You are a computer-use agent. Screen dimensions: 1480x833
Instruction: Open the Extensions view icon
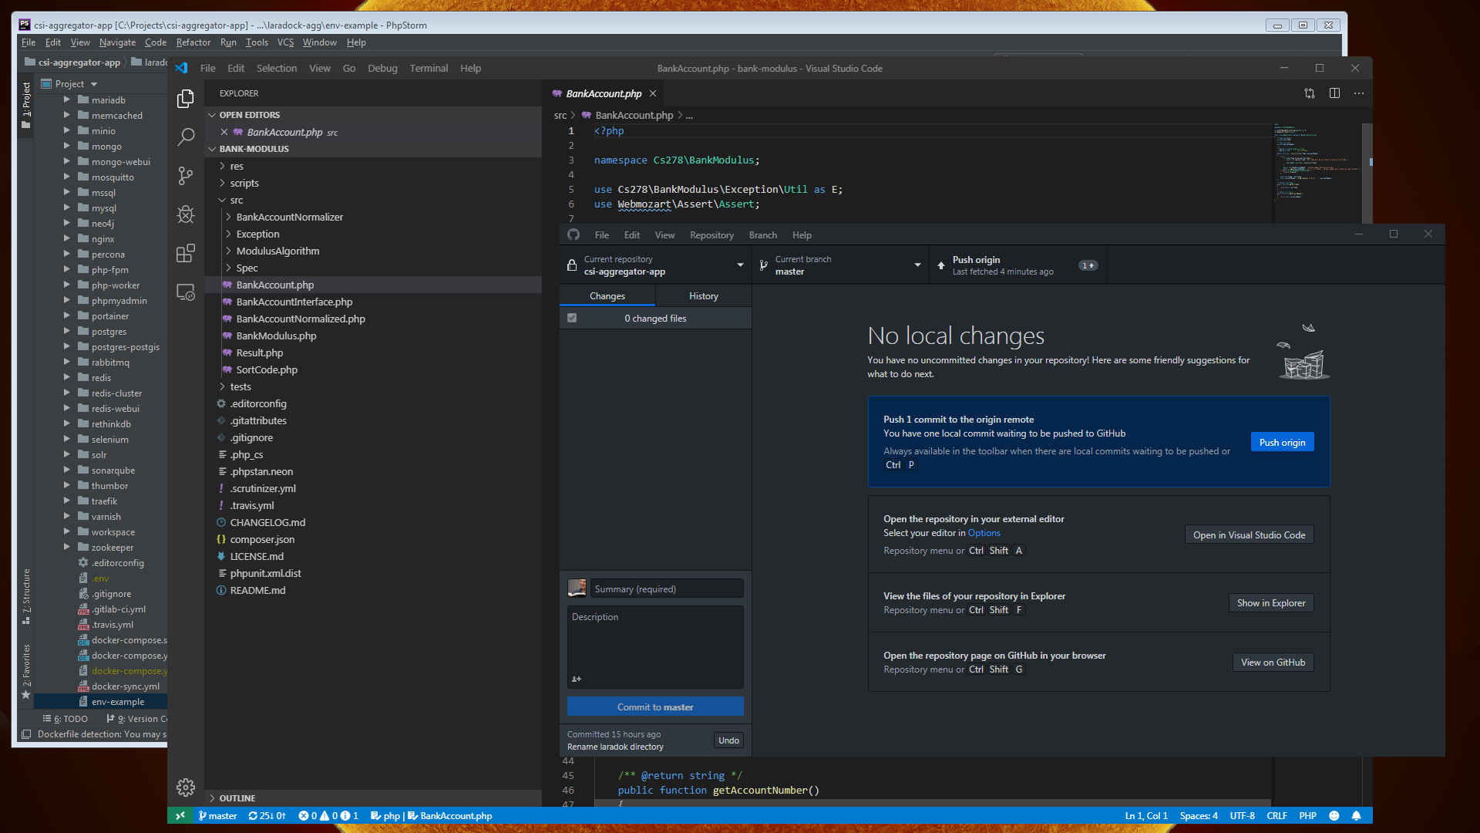(186, 254)
